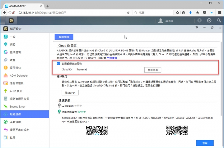Click the preferences window help icon

pyautogui.click(x=197, y=28)
